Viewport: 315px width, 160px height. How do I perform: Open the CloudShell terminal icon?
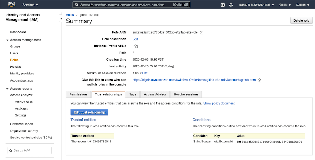(223, 5)
